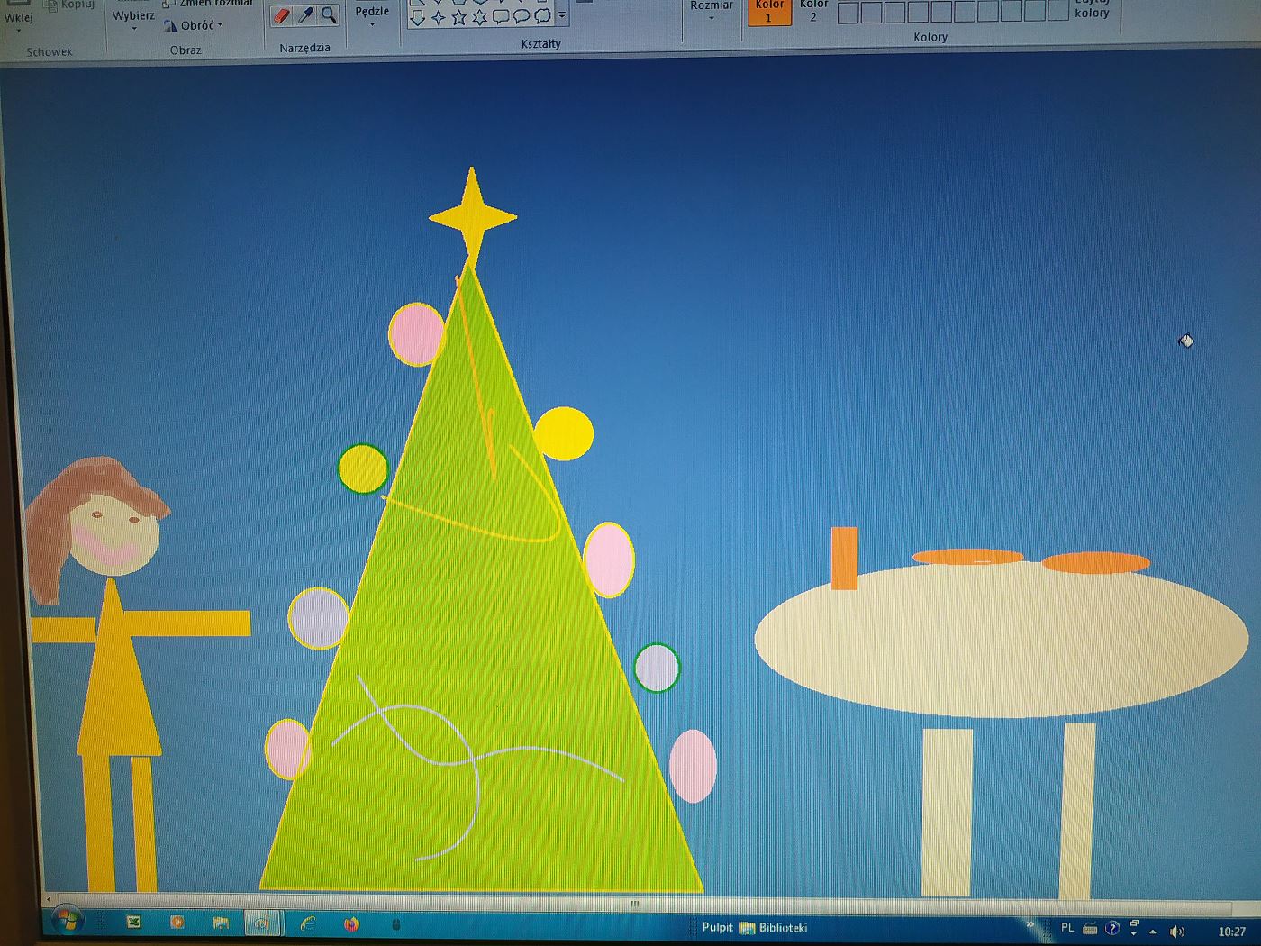Click scrollbar left arrow below canvas
The height and width of the screenshot is (946, 1261).
pyautogui.click(x=48, y=900)
